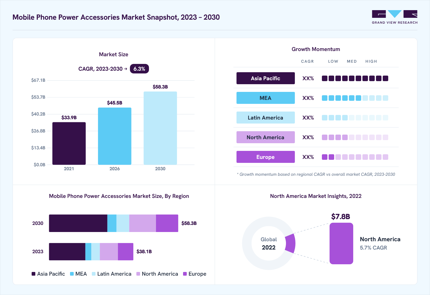Click "North America Market Insights, 2022" heading
Image resolution: width=430 pixels, height=295 pixels.
point(316,196)
